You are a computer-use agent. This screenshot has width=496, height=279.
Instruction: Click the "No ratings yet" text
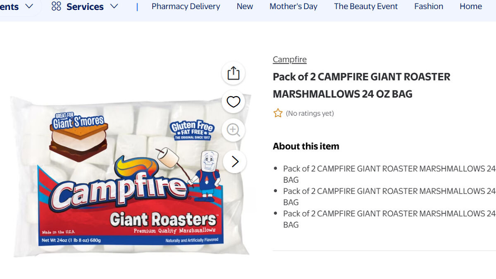310,113
